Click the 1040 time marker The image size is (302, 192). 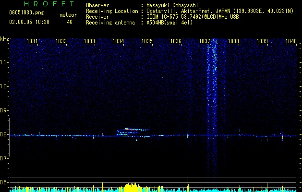click(x=291, y=41)
